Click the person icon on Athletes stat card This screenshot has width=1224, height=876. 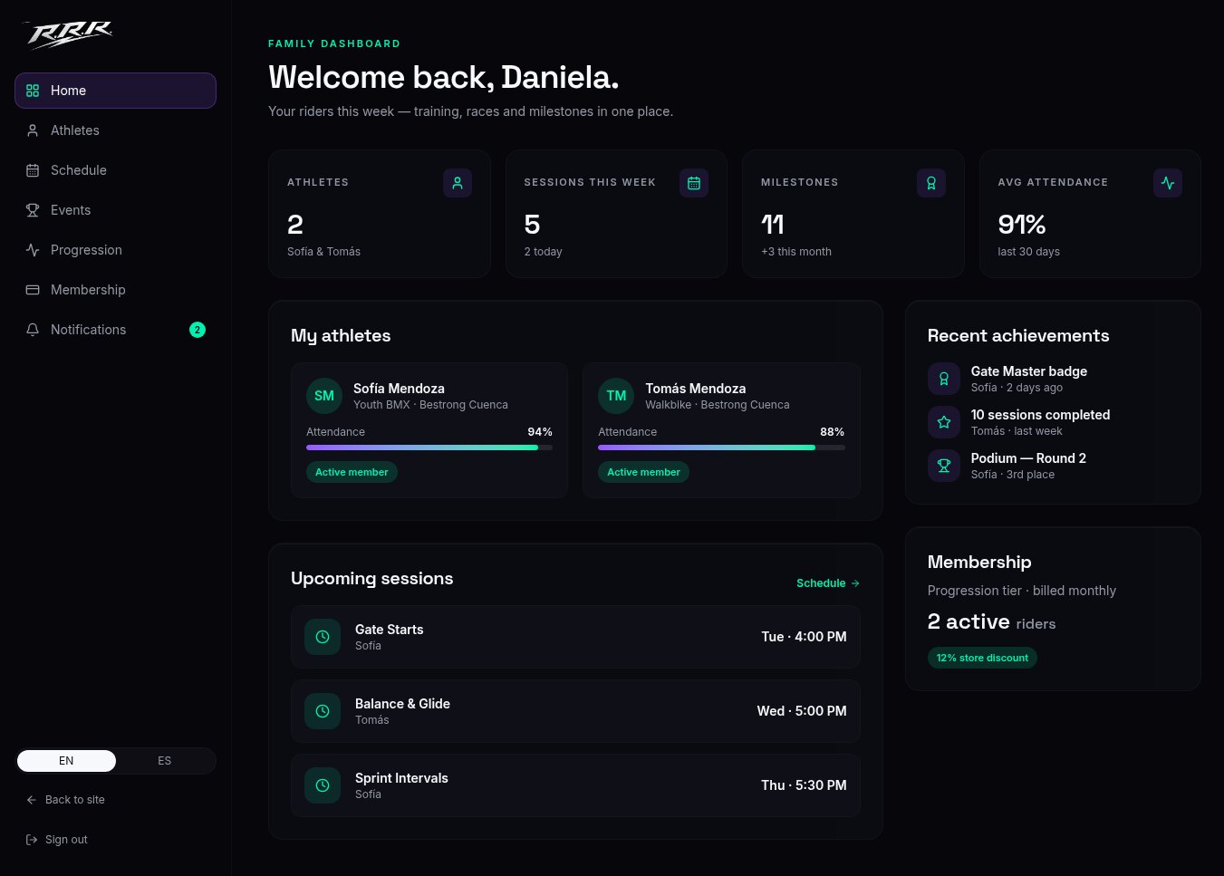pos(458,183)
